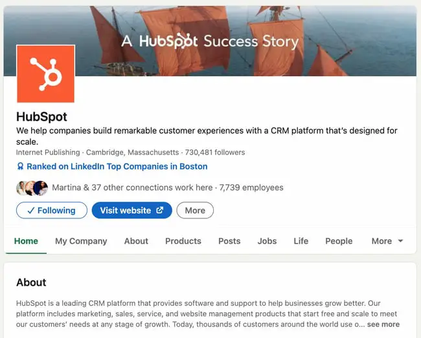
Task: Click the checkmark icon in Following
Action: 30,211
